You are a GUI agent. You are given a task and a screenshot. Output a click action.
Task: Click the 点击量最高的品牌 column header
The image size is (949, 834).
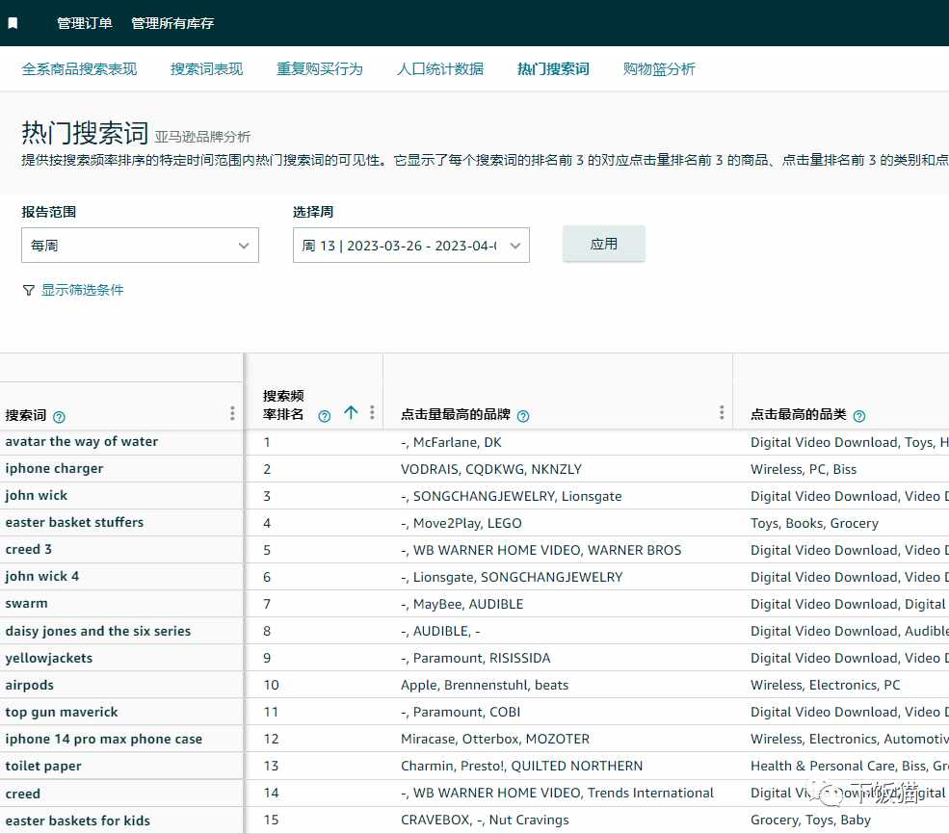[456, 415]
